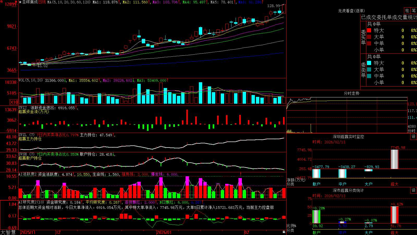
Task: Select 大户 category in 深圳超赢实时监控
Action: [x=369, y=184]
